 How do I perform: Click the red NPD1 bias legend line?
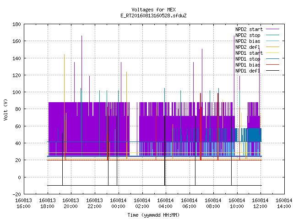point(272,65)
